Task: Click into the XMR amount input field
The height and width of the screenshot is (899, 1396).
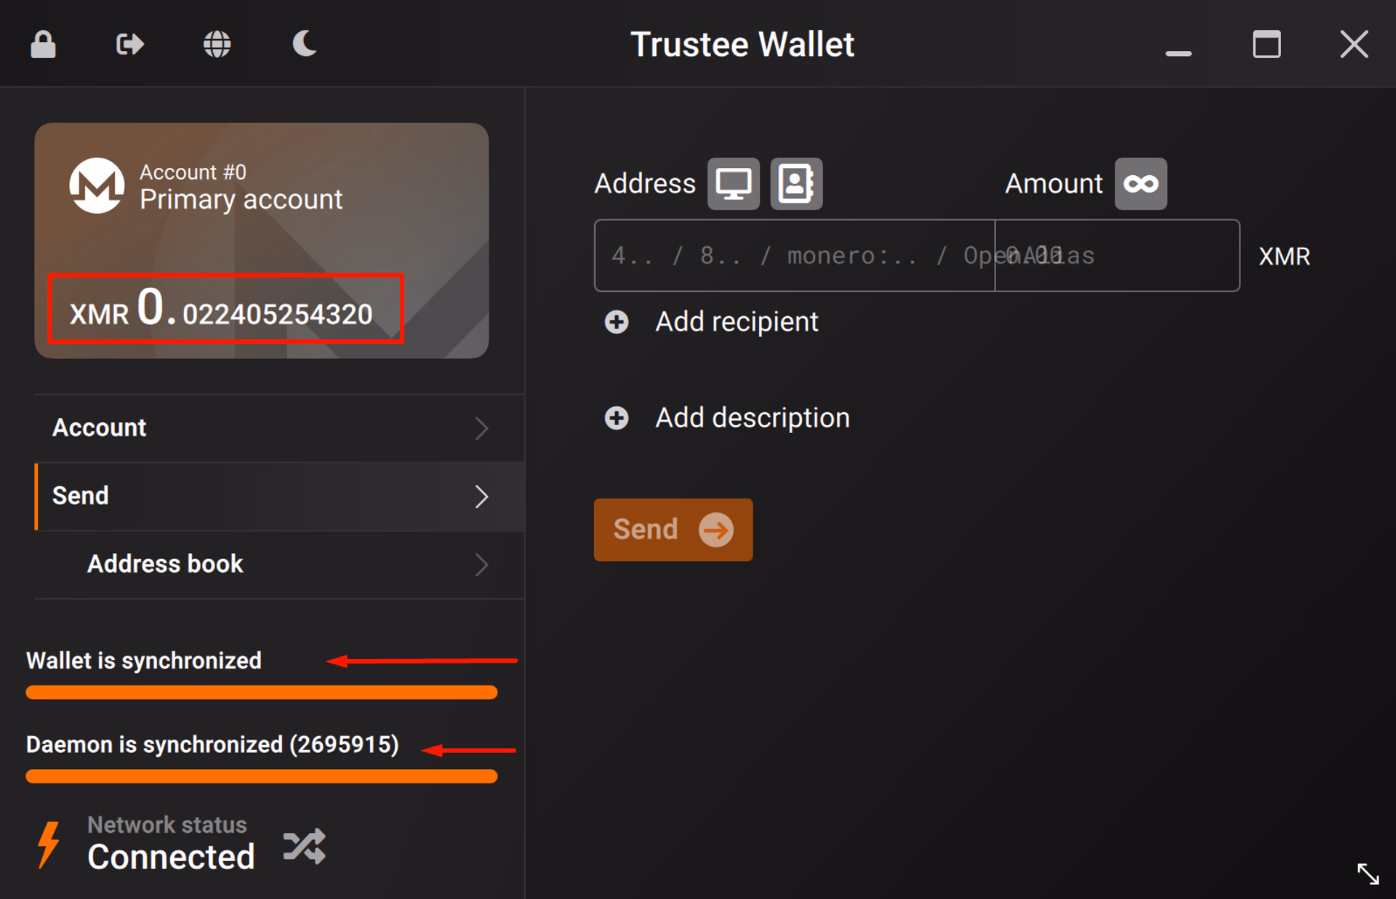Action: (1118, 256)
